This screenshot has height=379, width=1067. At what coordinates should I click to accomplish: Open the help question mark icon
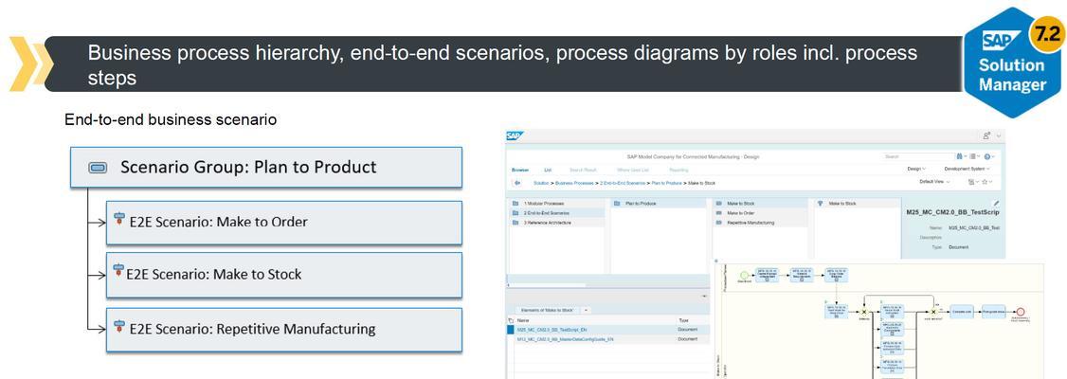(x=987, y=156)
